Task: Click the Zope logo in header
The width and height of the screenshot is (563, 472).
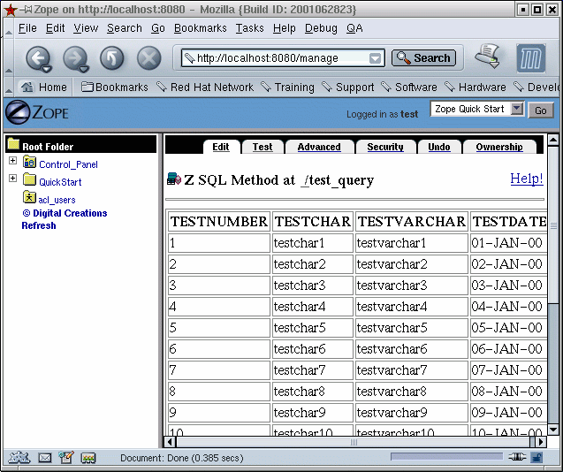Action: [36, 113]
